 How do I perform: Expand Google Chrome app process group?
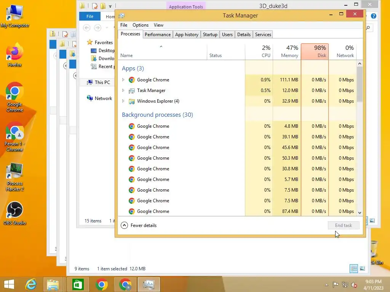pyautogui.click(x=123, y=80)
